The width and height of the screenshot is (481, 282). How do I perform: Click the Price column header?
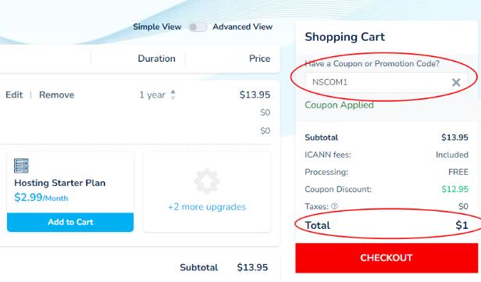pyautogui.click(x=259, y=59)
